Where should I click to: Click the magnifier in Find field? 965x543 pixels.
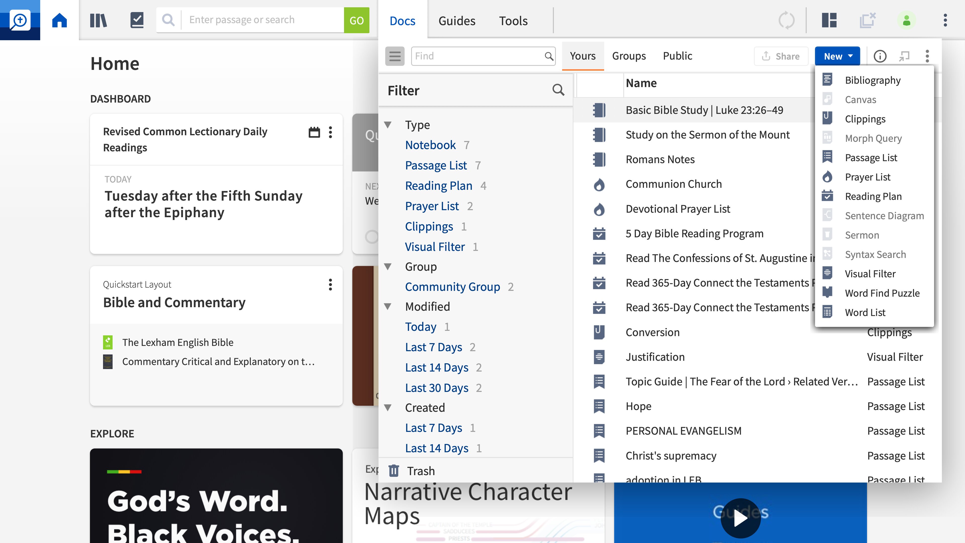pos(549,56)
